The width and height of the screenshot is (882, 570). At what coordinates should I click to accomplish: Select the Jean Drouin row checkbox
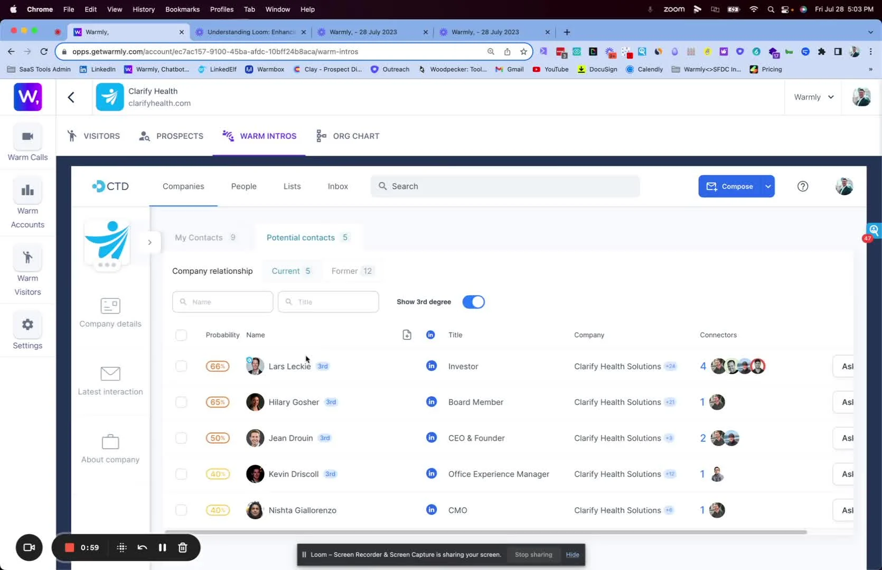(181, 438)
